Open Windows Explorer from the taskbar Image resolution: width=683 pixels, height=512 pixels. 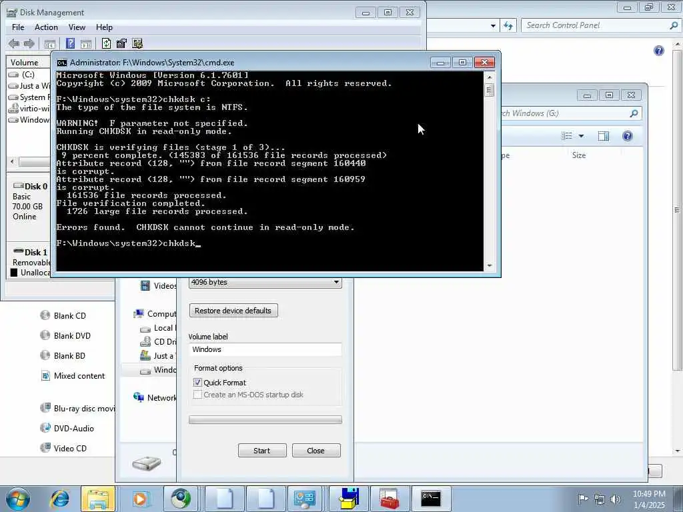[x=99, y=499]
